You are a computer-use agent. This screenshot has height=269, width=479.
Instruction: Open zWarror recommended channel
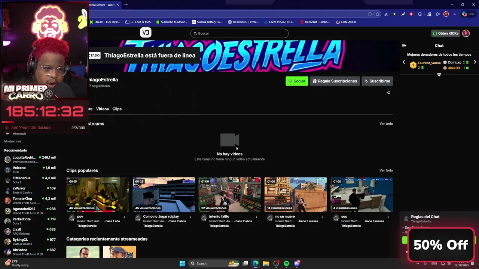30,190
